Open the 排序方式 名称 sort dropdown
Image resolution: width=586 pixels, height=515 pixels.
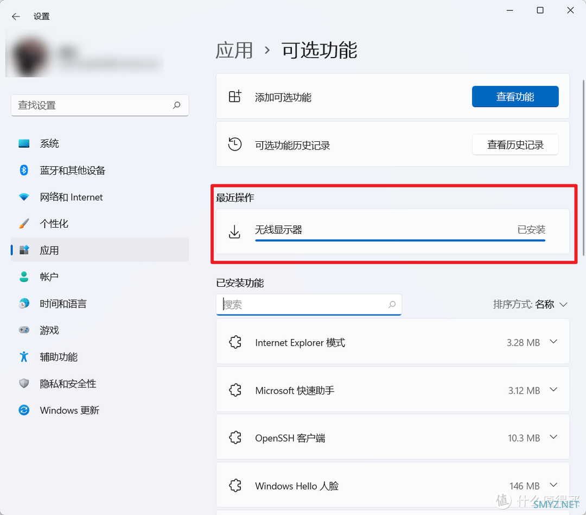pyautogui.click(x=530, y=304)
